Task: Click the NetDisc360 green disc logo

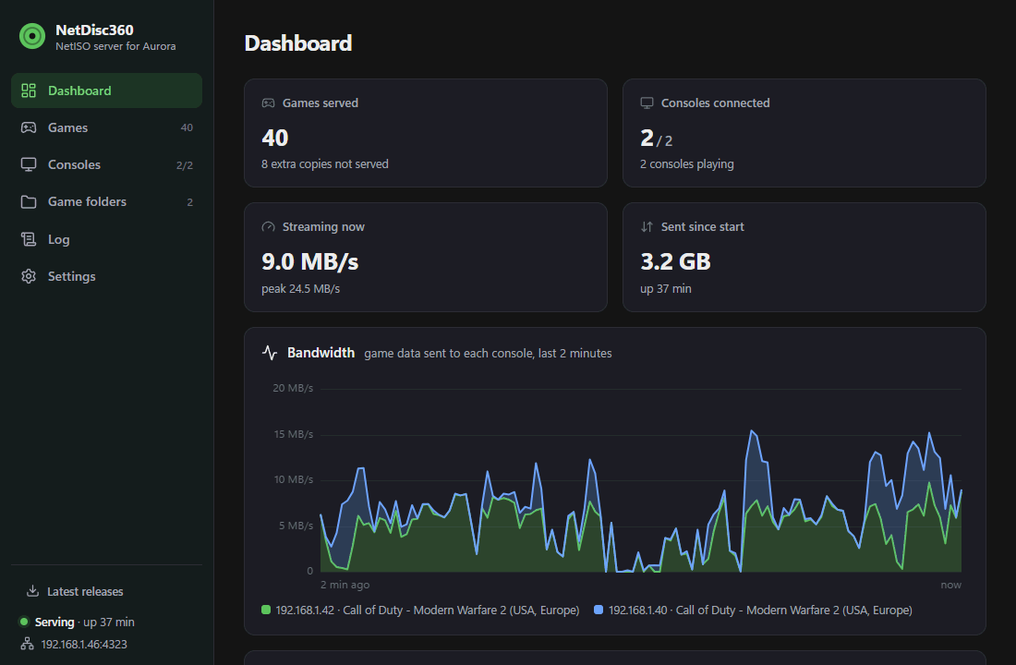Action: (31, 36)
